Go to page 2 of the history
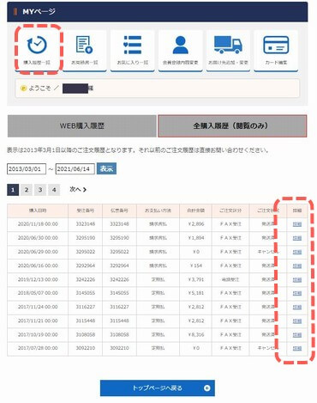 tap(27, 190)
